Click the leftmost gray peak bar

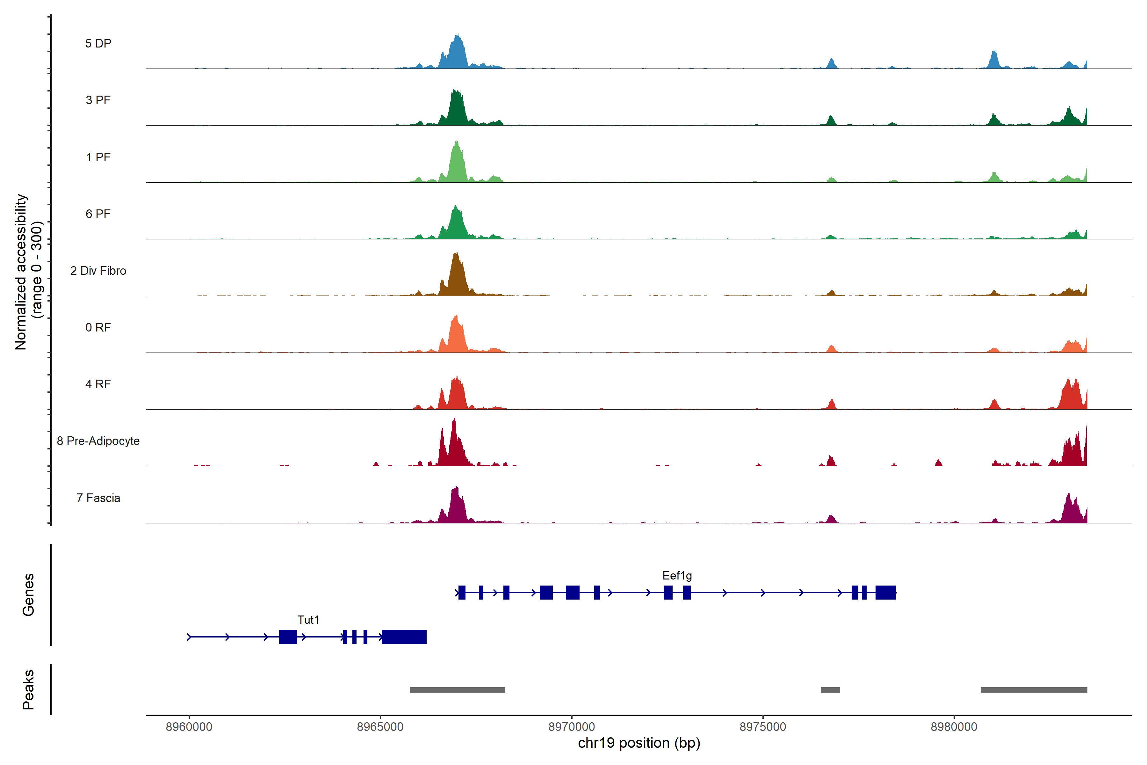pos(458,690)
